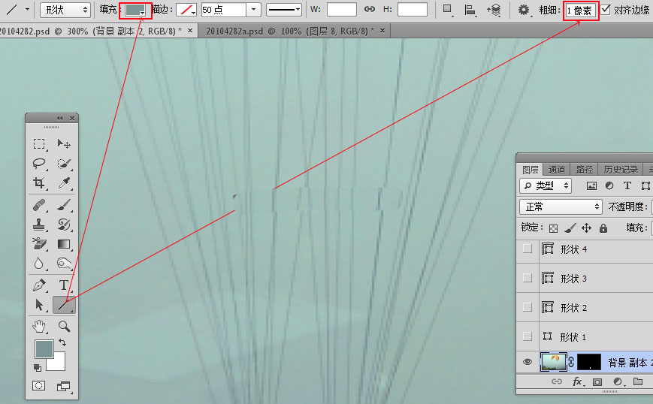The width and height of the screenshot is (653, 404).
Task: Click the Zoom magnifier tool
Action: pos(64,326)
